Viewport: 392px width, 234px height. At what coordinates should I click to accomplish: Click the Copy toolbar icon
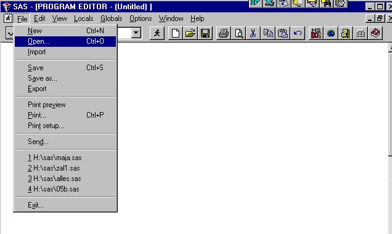pos(268,33)
